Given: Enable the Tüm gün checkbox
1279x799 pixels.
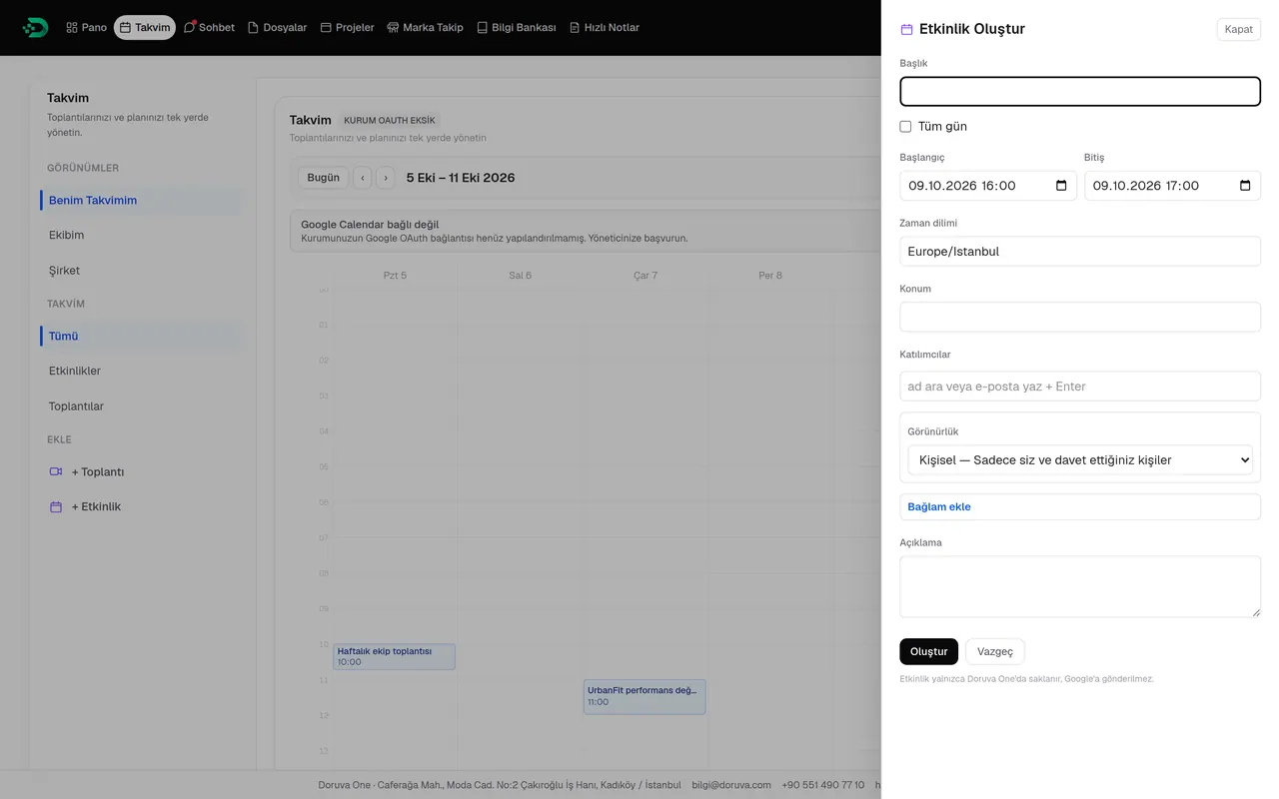Looking at the screenshot, I should coord(905,127).
